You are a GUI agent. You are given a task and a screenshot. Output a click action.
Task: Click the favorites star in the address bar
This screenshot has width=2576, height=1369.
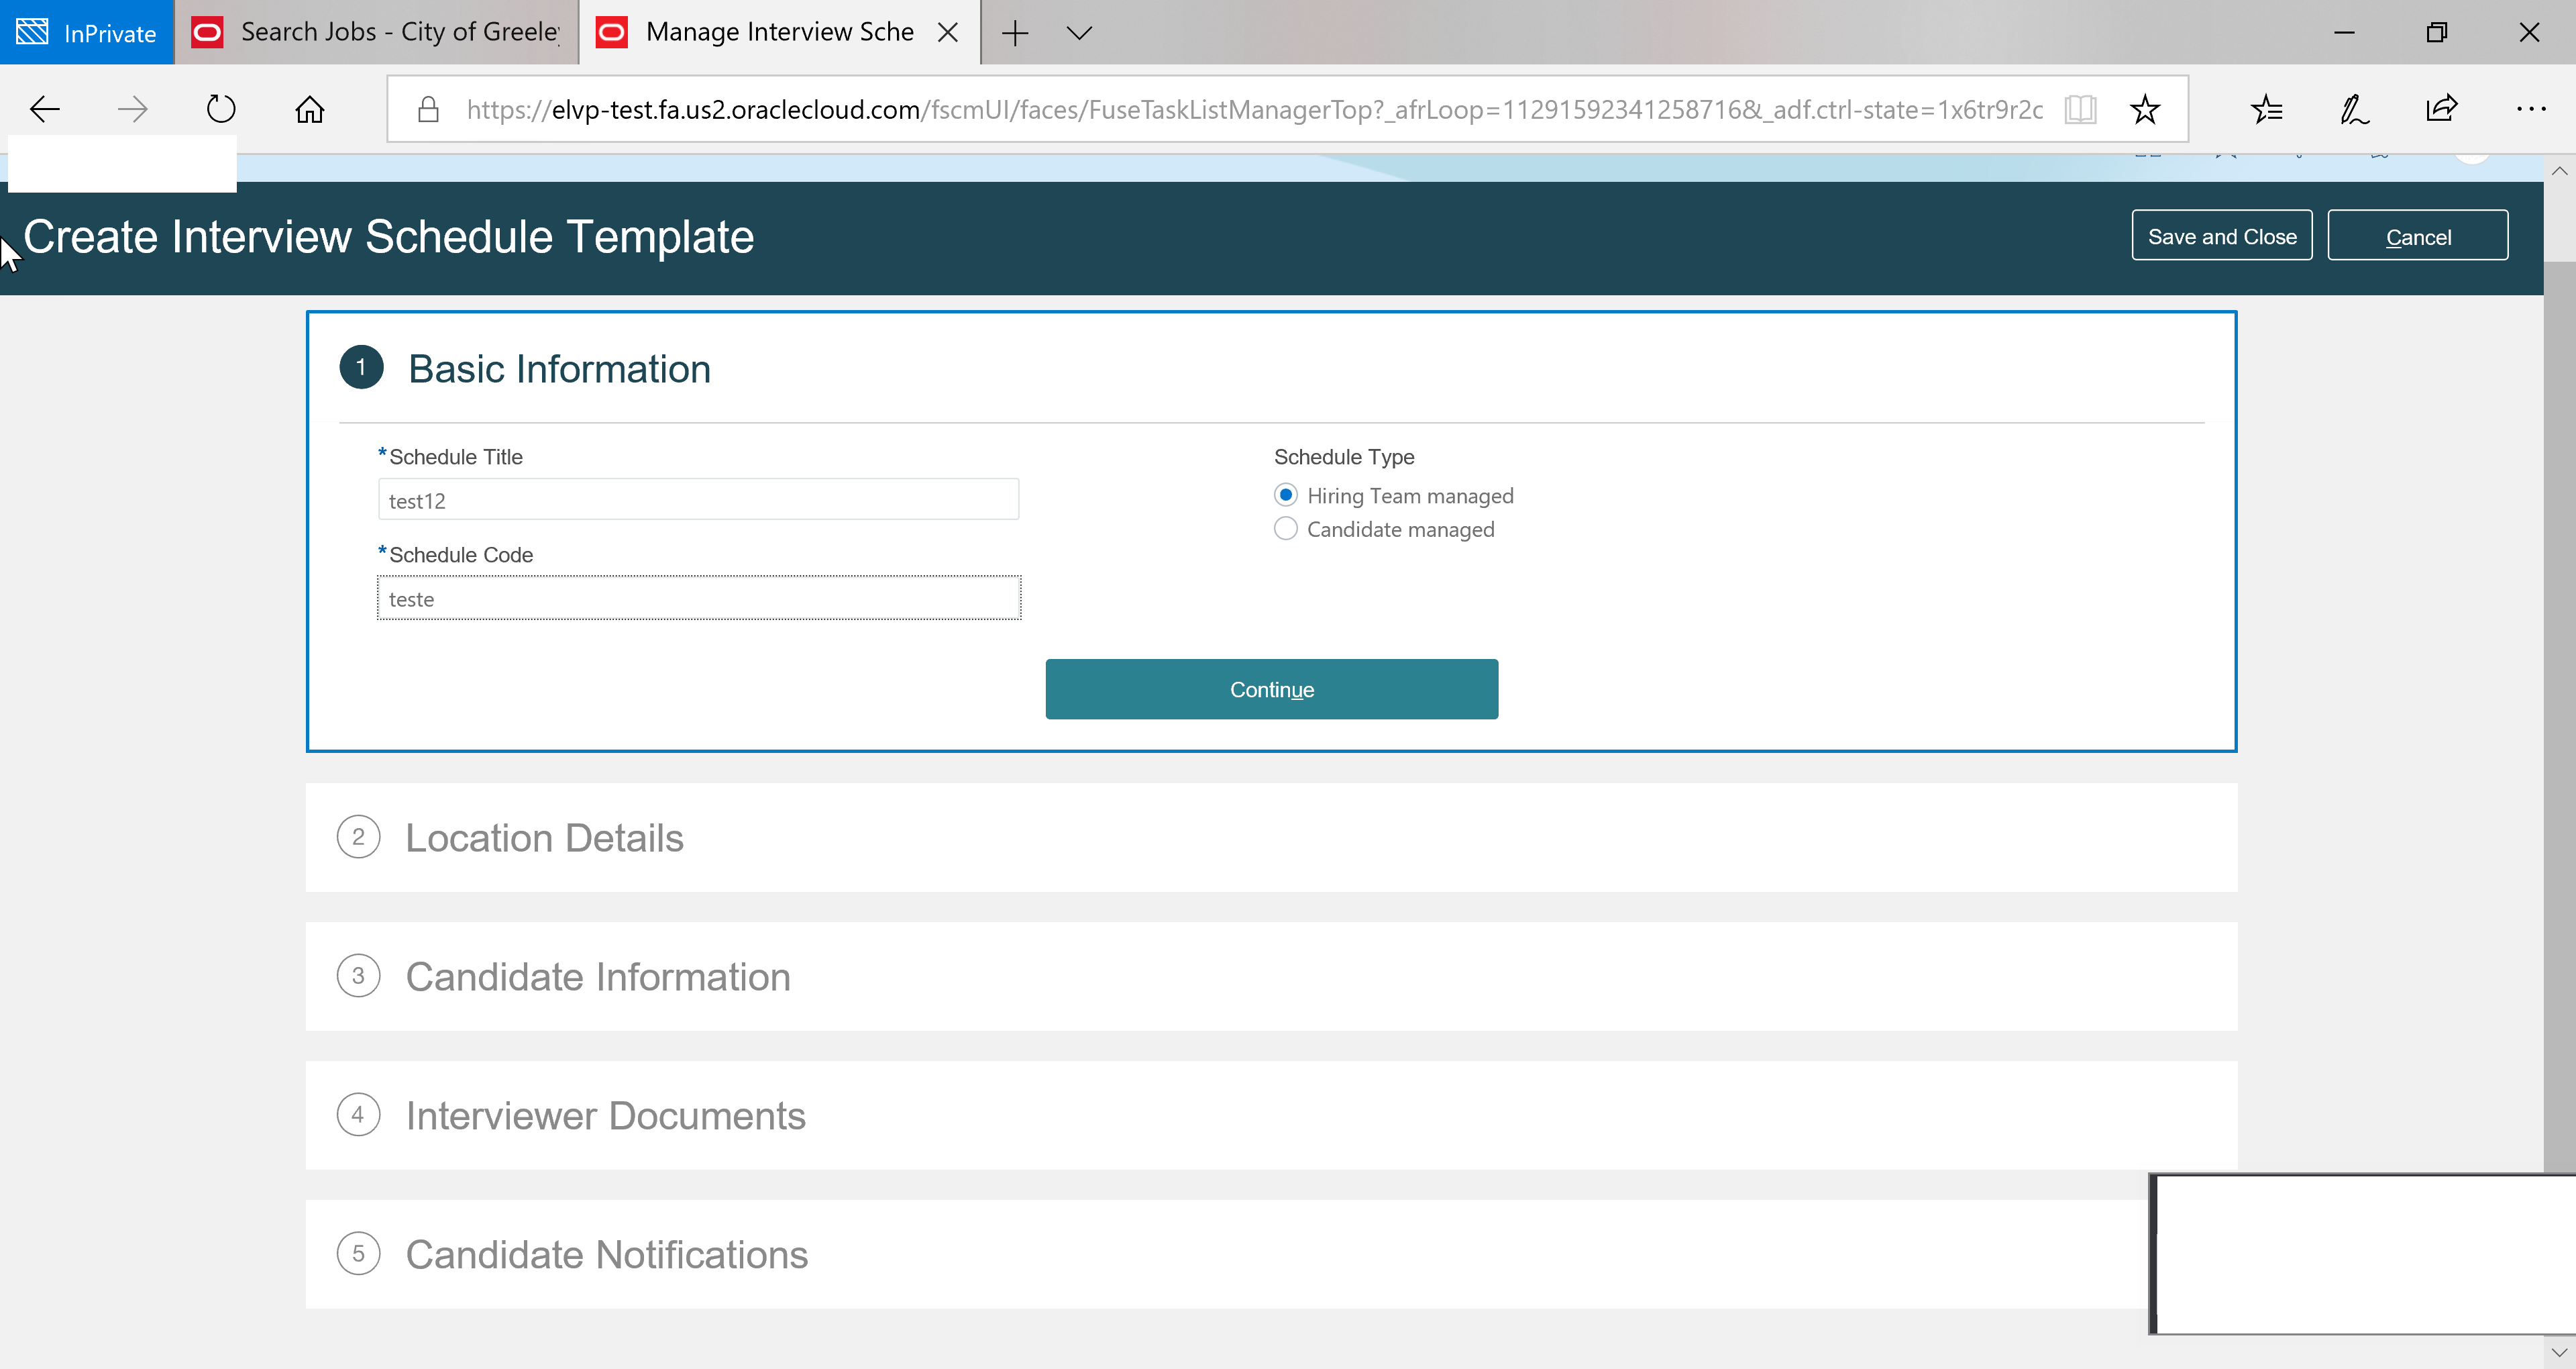pos(2146,109)
